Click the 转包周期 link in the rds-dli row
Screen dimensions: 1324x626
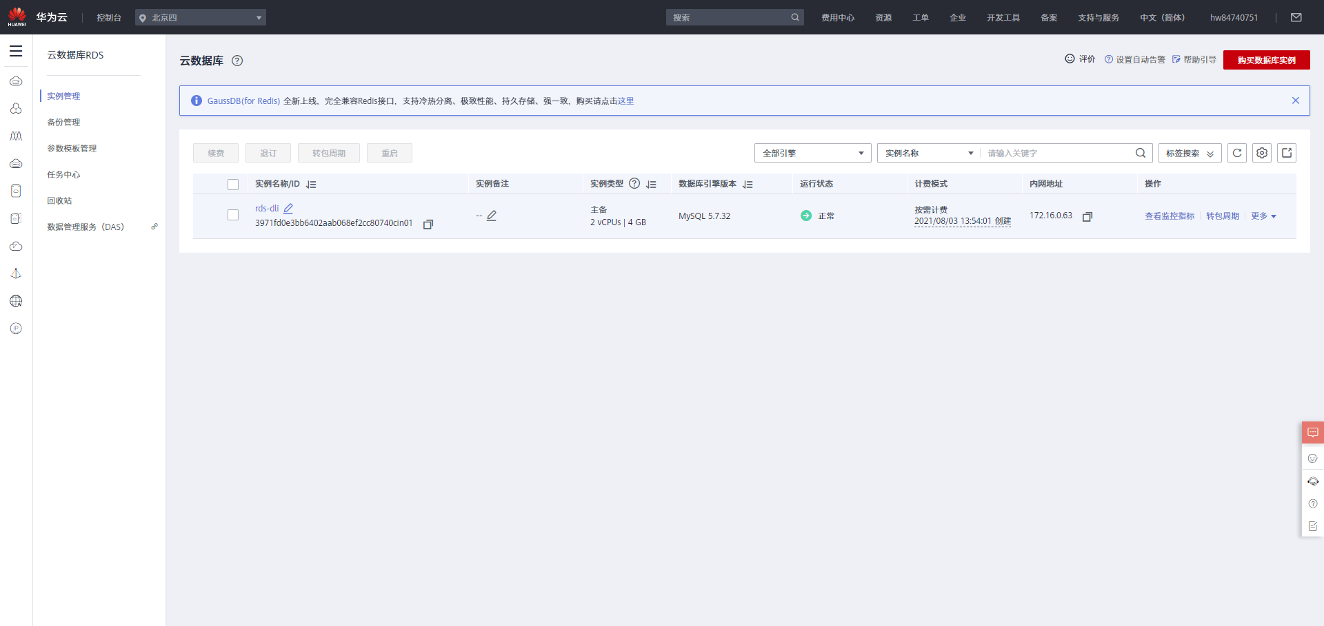[1223, 216]
